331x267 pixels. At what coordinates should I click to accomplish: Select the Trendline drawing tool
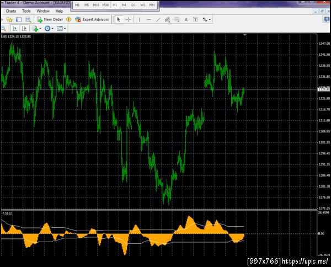(x=158, y=20)
